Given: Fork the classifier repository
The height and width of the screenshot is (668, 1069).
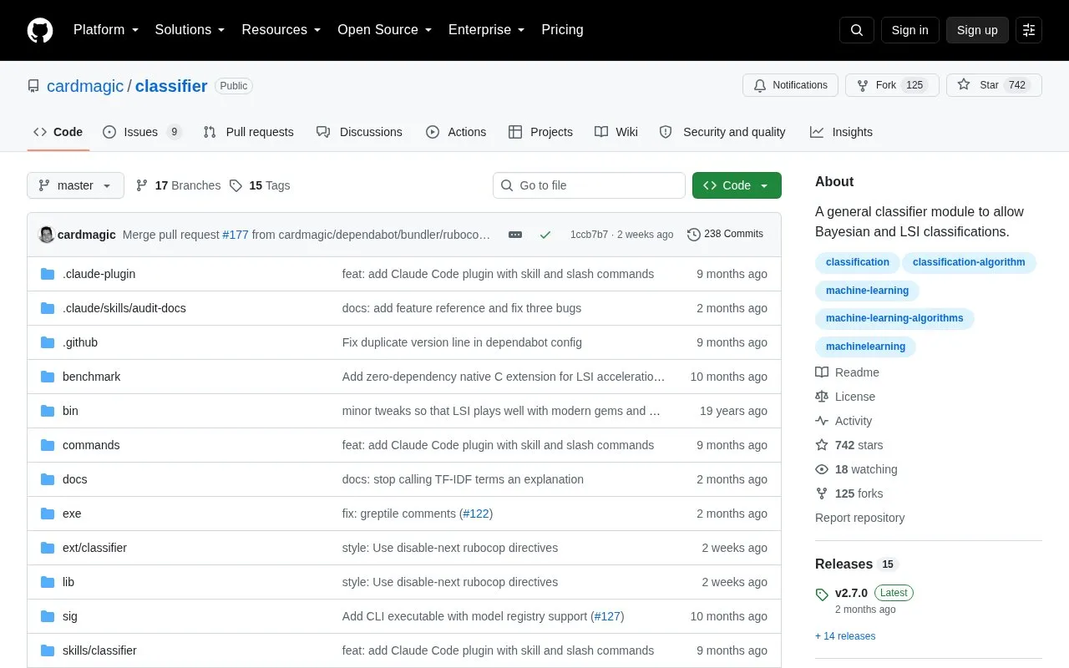Looking at the screenshot, I should click(892, 85).
